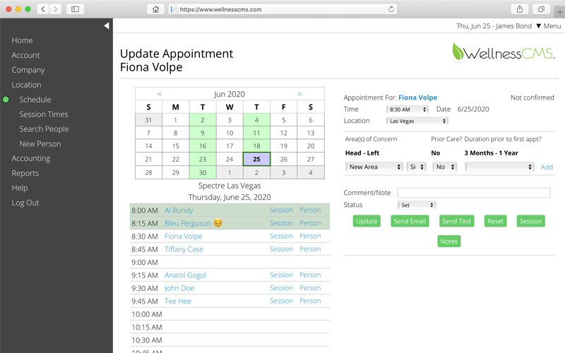Click Person link in Tee Hee row

coord(310,301)
